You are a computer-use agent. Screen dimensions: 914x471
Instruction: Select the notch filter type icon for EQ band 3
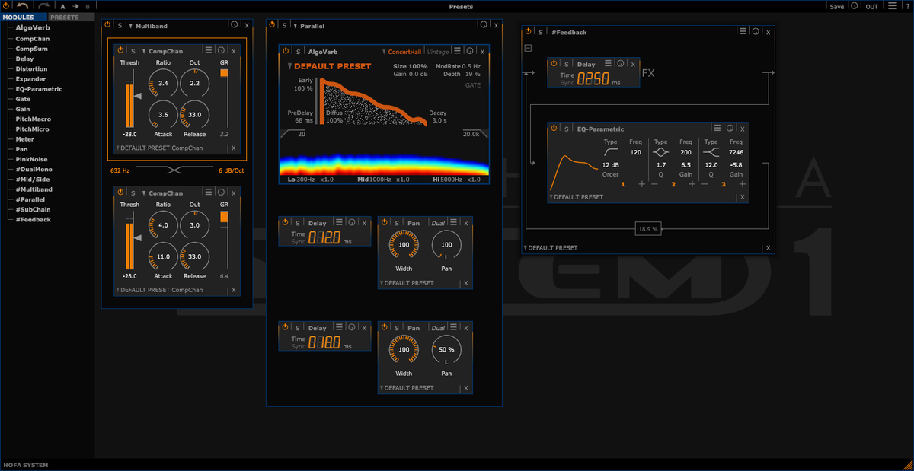pyautogui.click(x=711, y=152)
